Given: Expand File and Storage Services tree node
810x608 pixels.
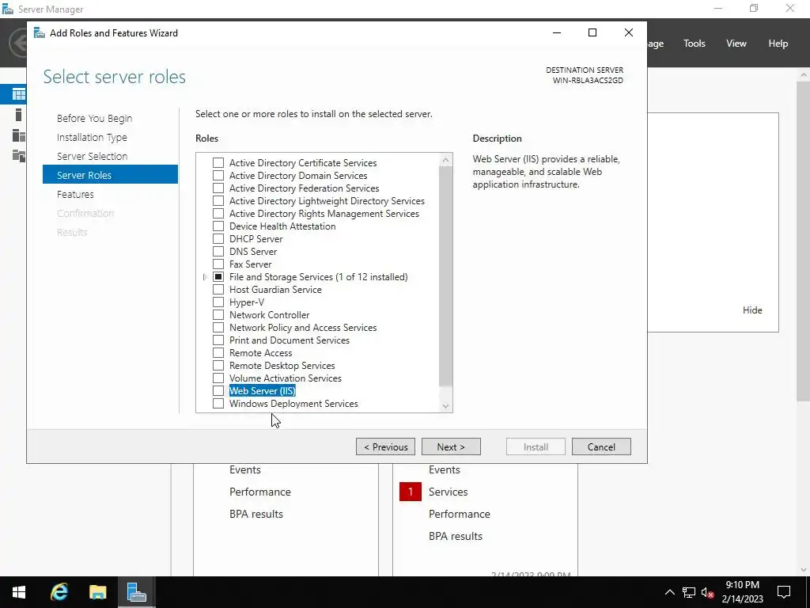Looking at the screenshot, I should (205, 277).
